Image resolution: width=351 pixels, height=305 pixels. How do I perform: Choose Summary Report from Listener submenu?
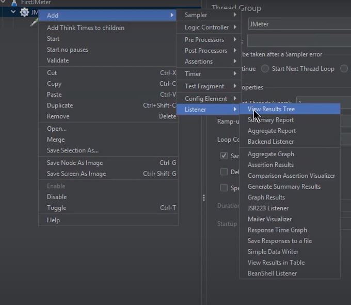pyautogui.click(x=270, y=120)
